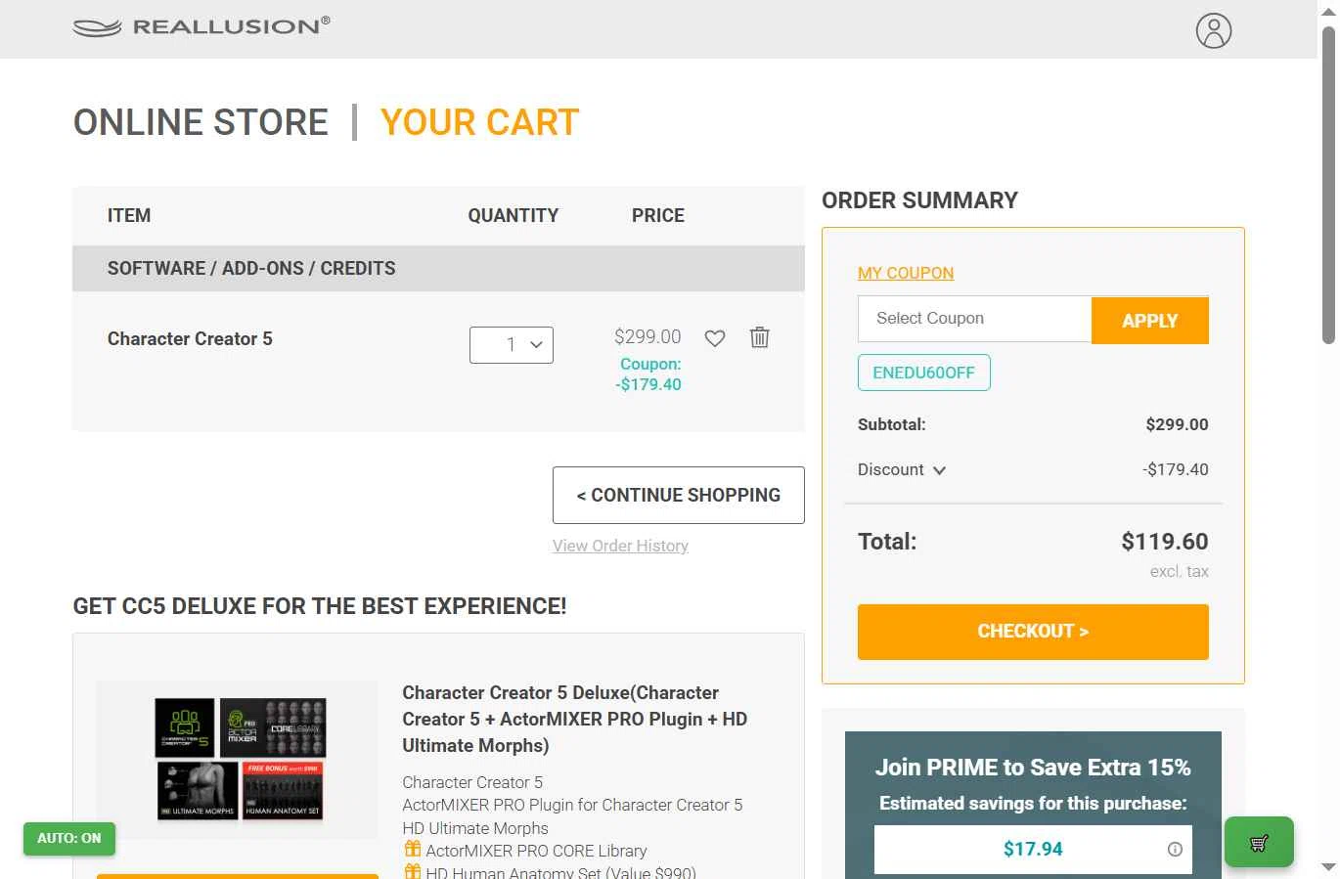Click the $119.60 total amount

[x=1165, y=542]
